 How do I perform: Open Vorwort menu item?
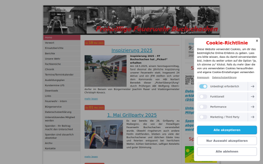click(62, 43)
